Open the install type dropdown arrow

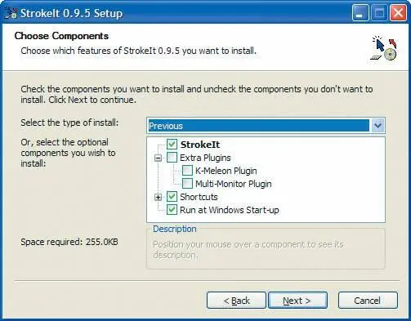click(377, 126)
